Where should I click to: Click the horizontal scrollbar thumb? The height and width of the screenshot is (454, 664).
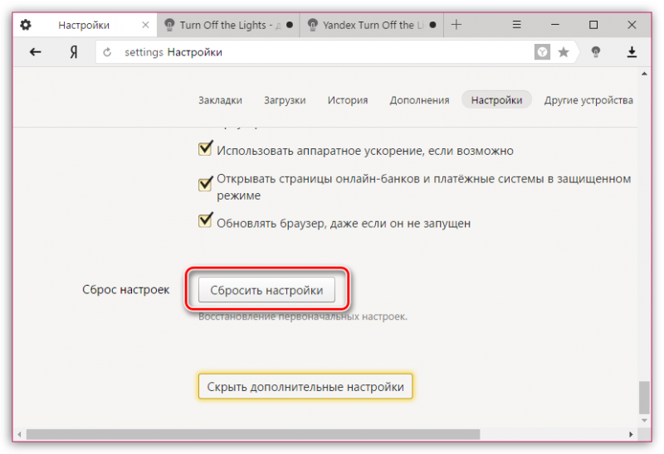tap(253, 435)
